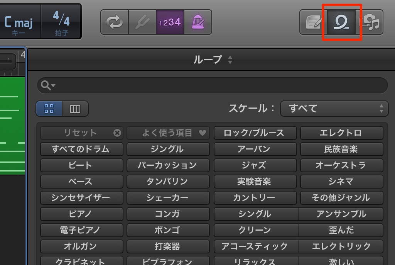The height and width of the screenshot is (265, 395).
Task: Select the ジングル keyword
Action: (168, 149)
